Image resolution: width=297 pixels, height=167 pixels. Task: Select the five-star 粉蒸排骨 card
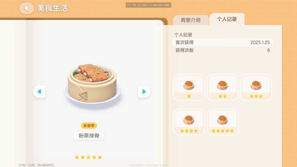click(x=222, y=122)
